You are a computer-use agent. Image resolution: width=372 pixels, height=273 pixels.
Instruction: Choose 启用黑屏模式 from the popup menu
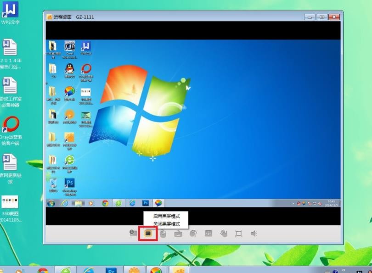coord(167,216)
